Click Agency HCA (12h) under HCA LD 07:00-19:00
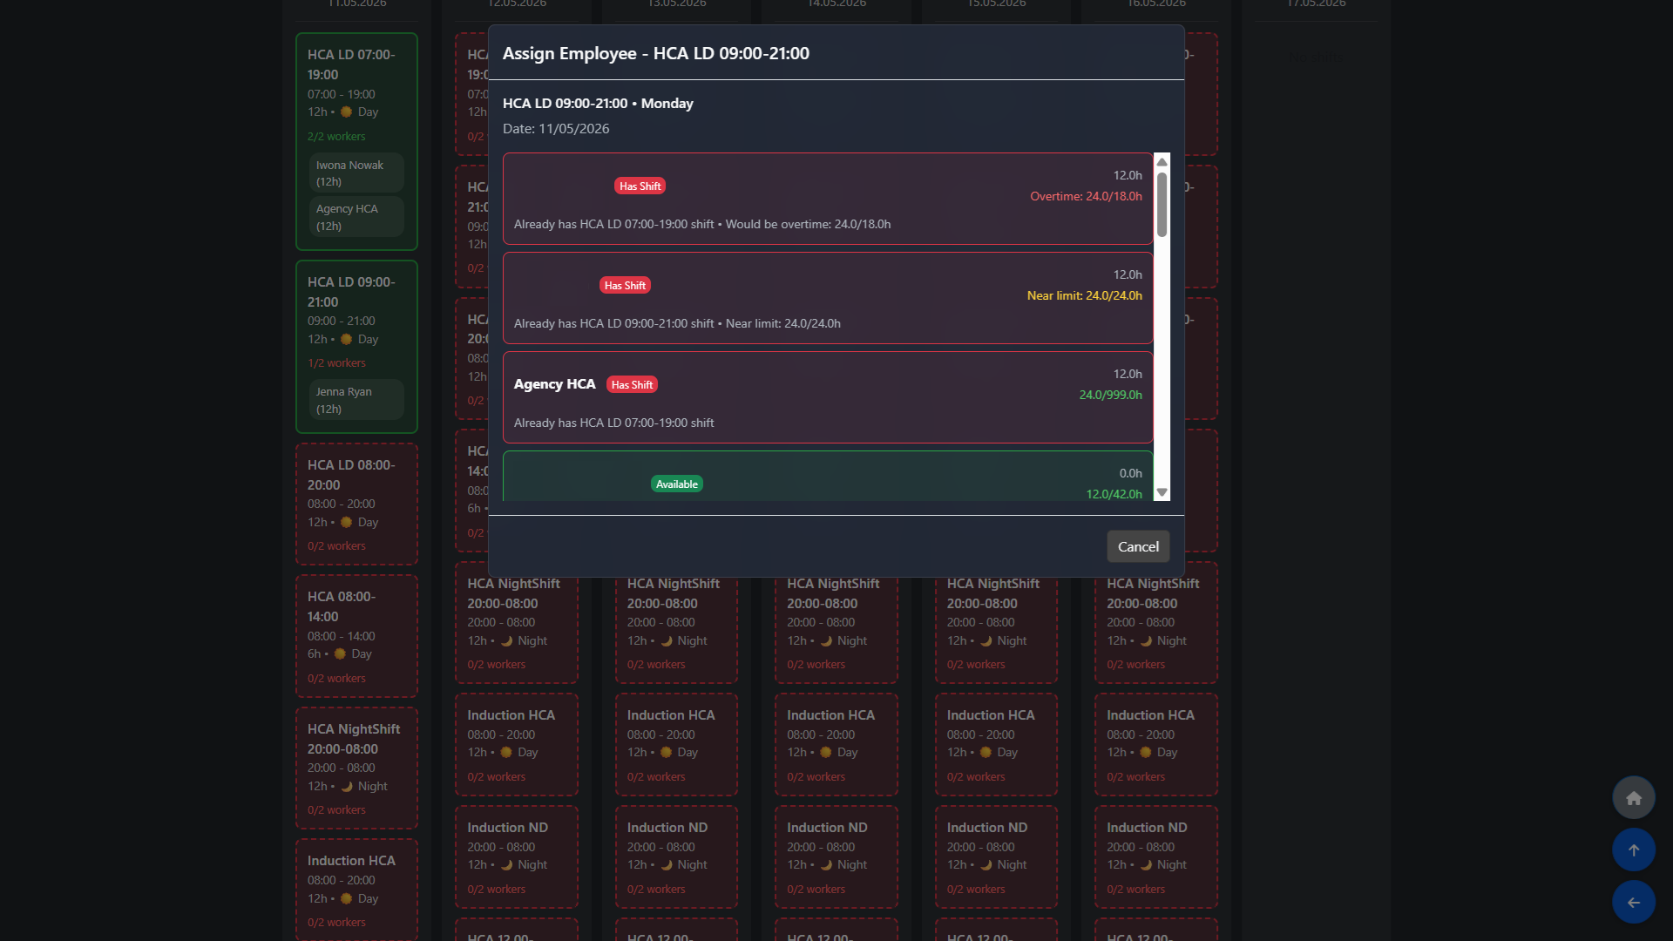Screen dimensions: 1673x941 click(356, 216)
